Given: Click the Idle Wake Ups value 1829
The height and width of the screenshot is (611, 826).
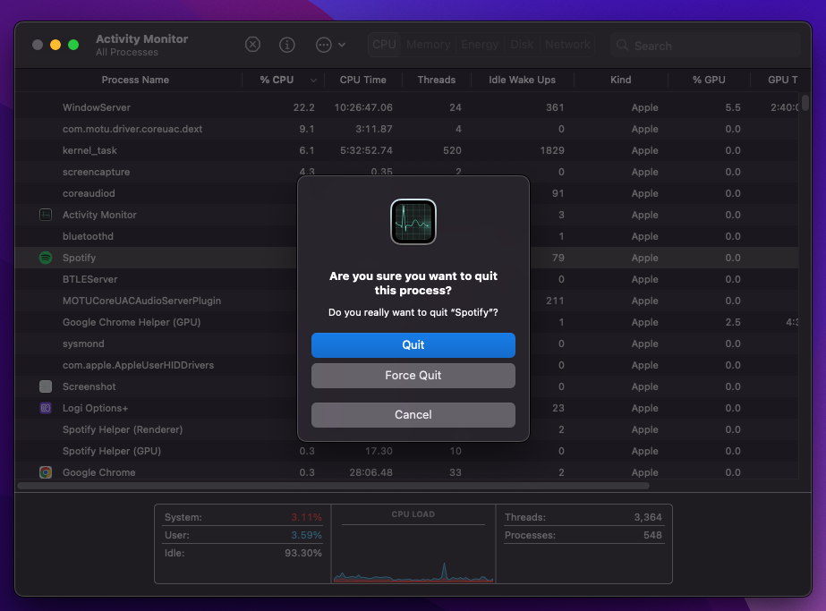Looking at the screenshot, I should coord(552,150).
